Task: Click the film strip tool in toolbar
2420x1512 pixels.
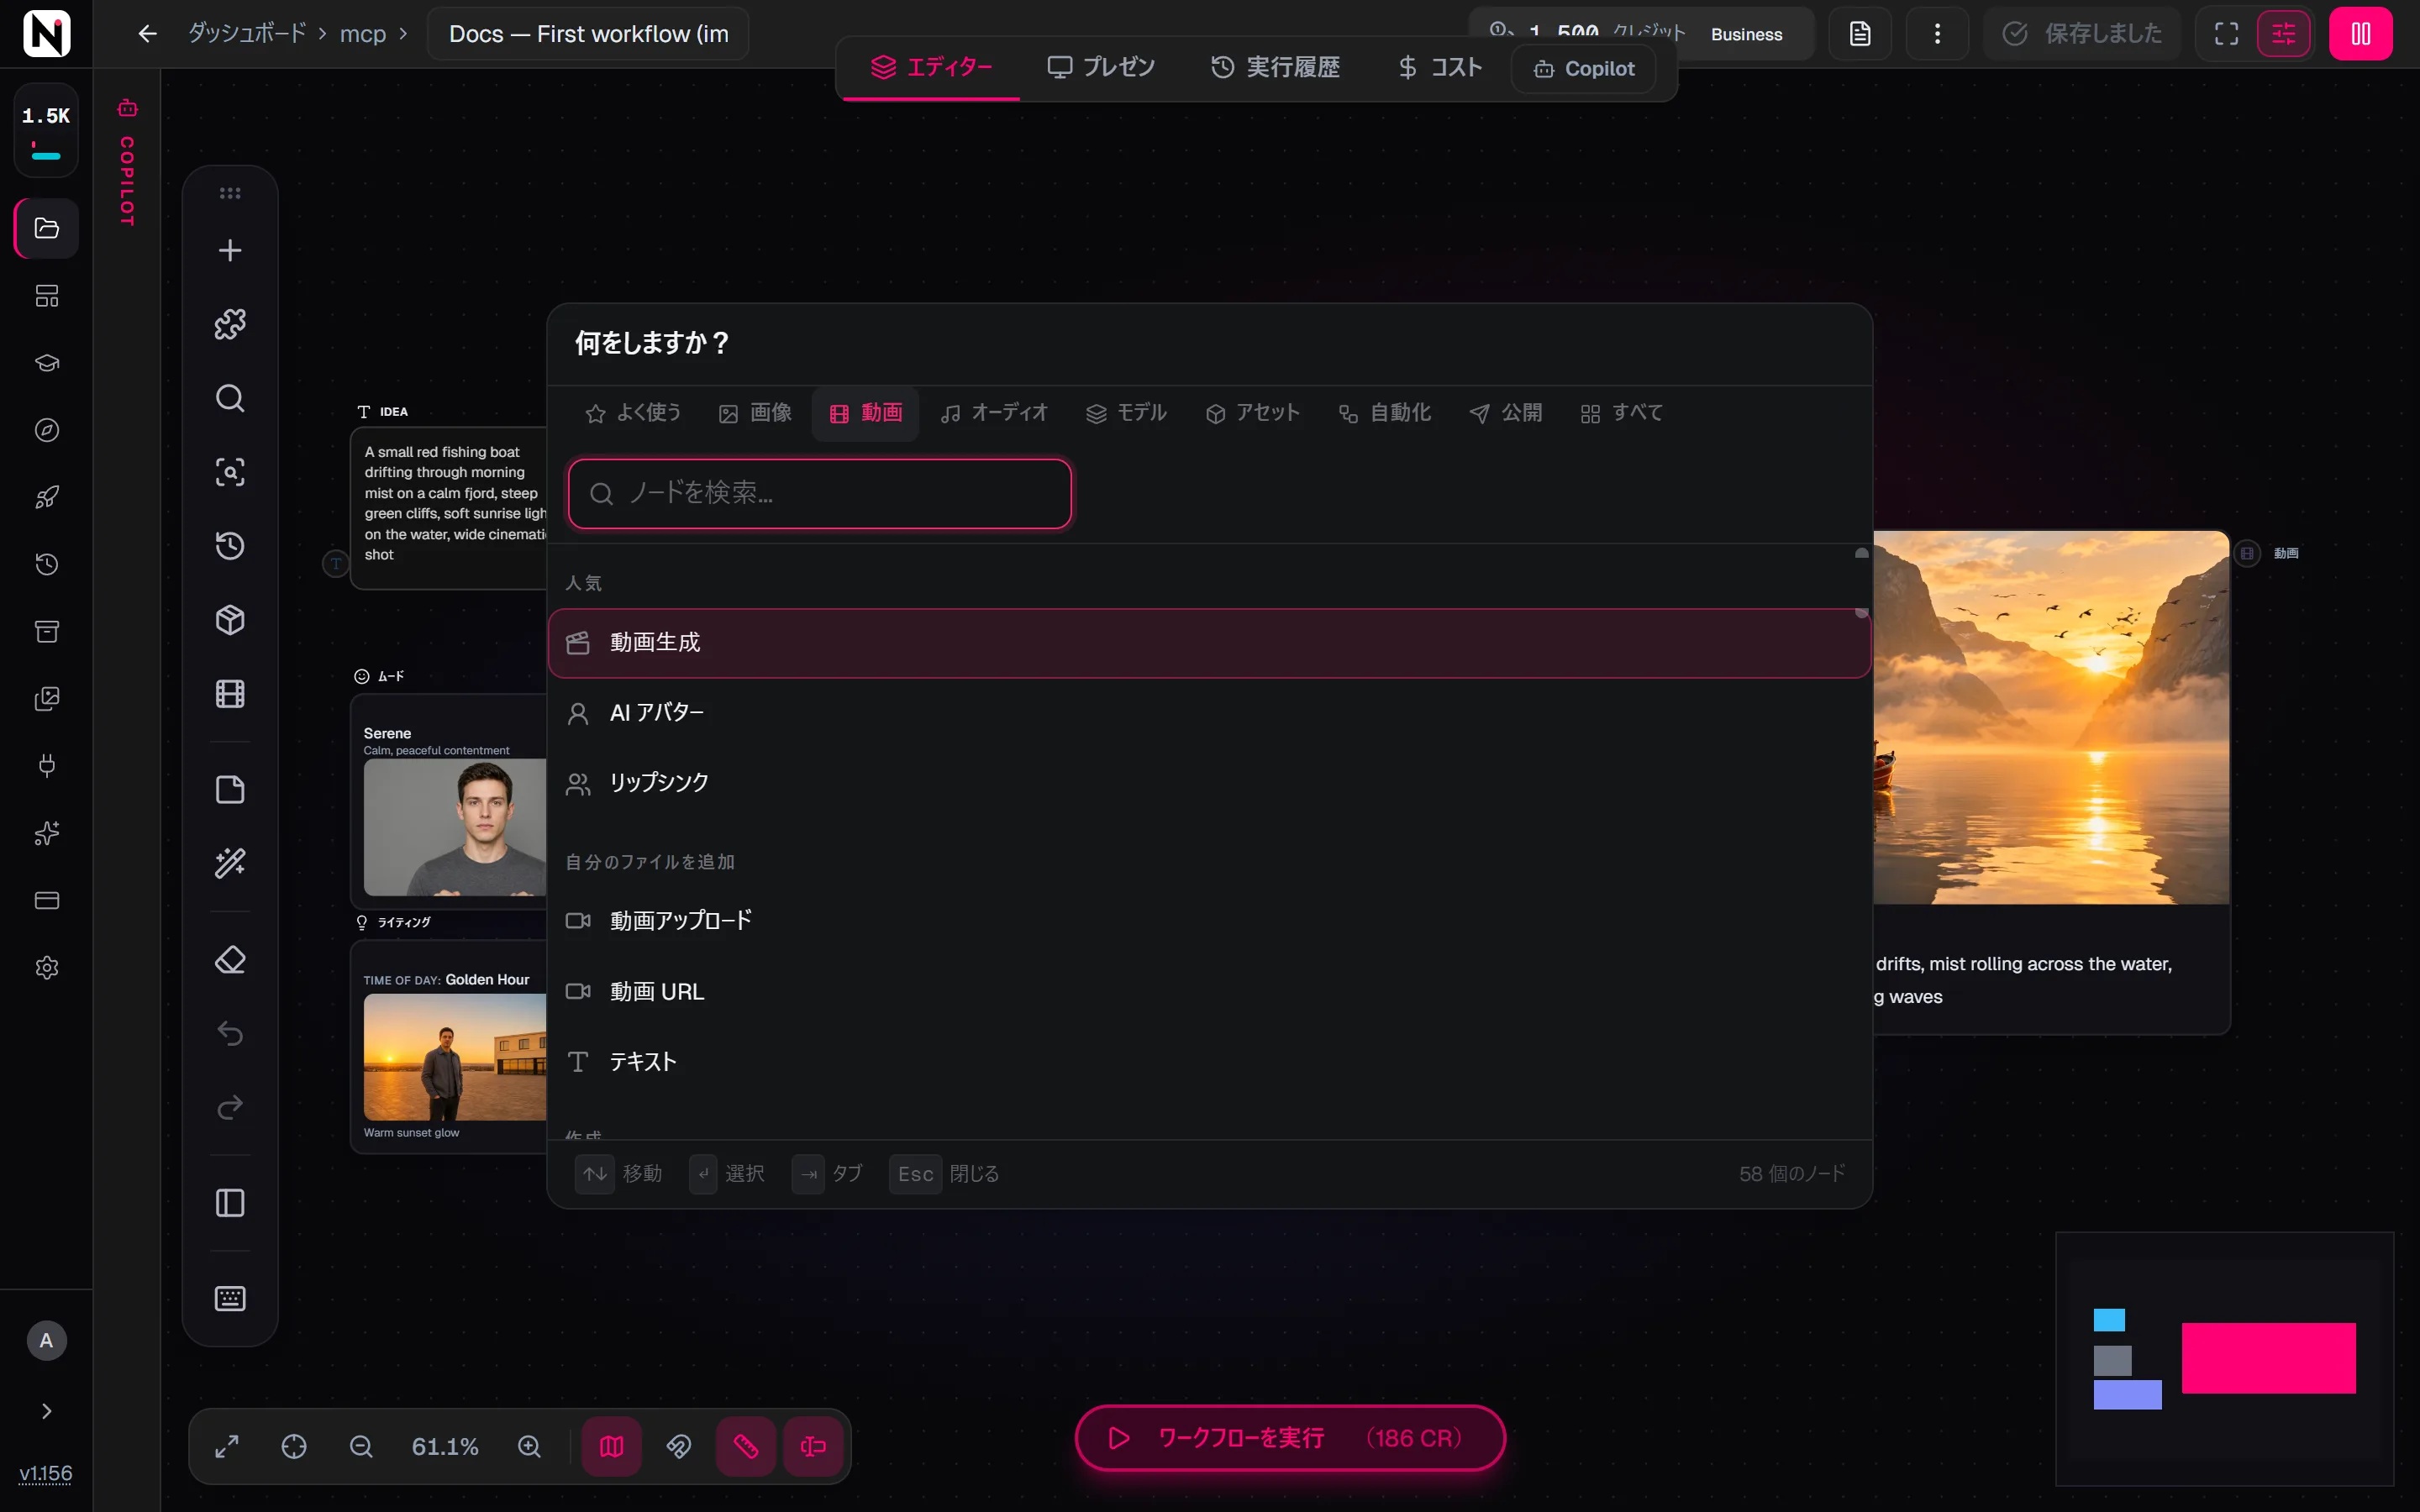Action: 230,694
